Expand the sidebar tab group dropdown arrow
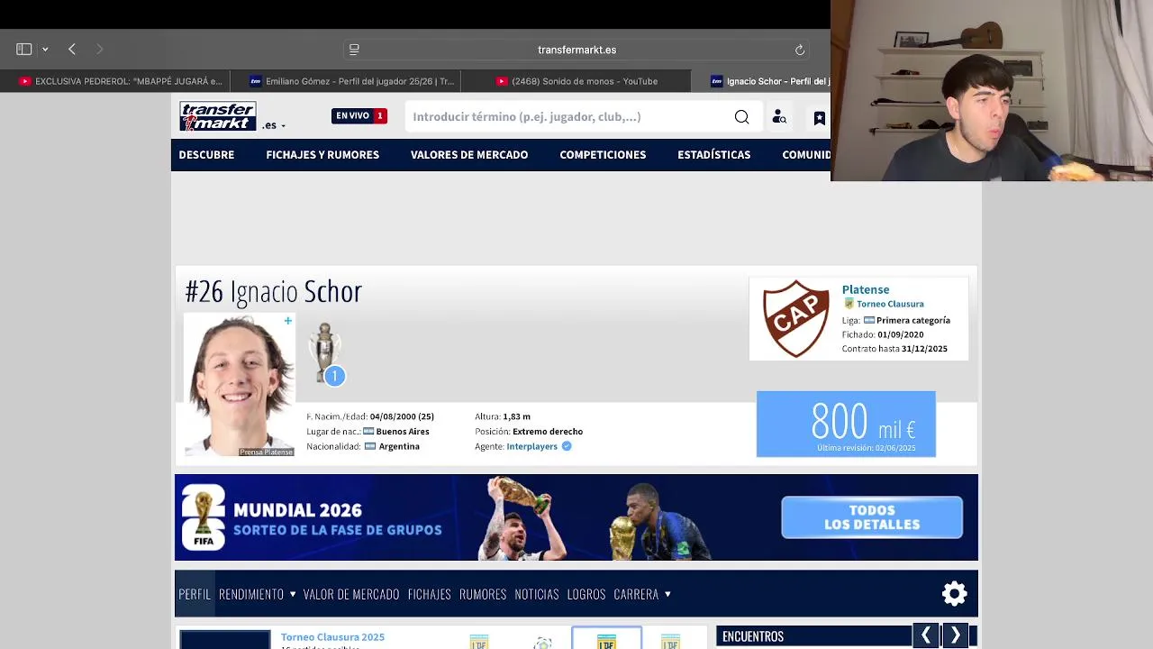This screenshot has width=1153, height=649. click(x=45, y=50)
